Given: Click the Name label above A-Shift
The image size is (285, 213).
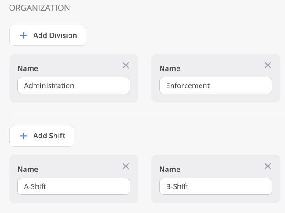Looking at the screenshot, I should coord(28,170).
